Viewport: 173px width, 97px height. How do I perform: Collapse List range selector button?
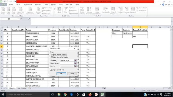[75, 60]
